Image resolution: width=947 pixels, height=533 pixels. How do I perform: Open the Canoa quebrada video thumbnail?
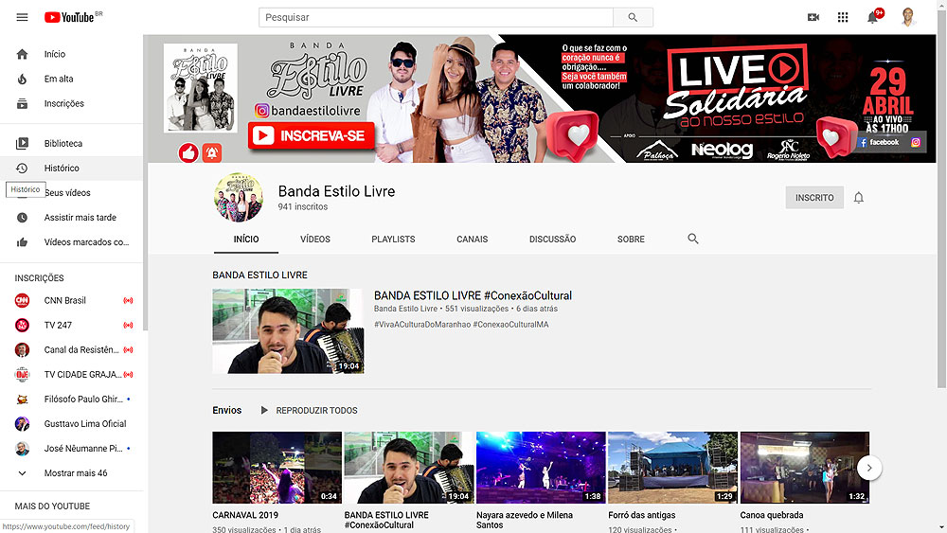tap(804, 468)
